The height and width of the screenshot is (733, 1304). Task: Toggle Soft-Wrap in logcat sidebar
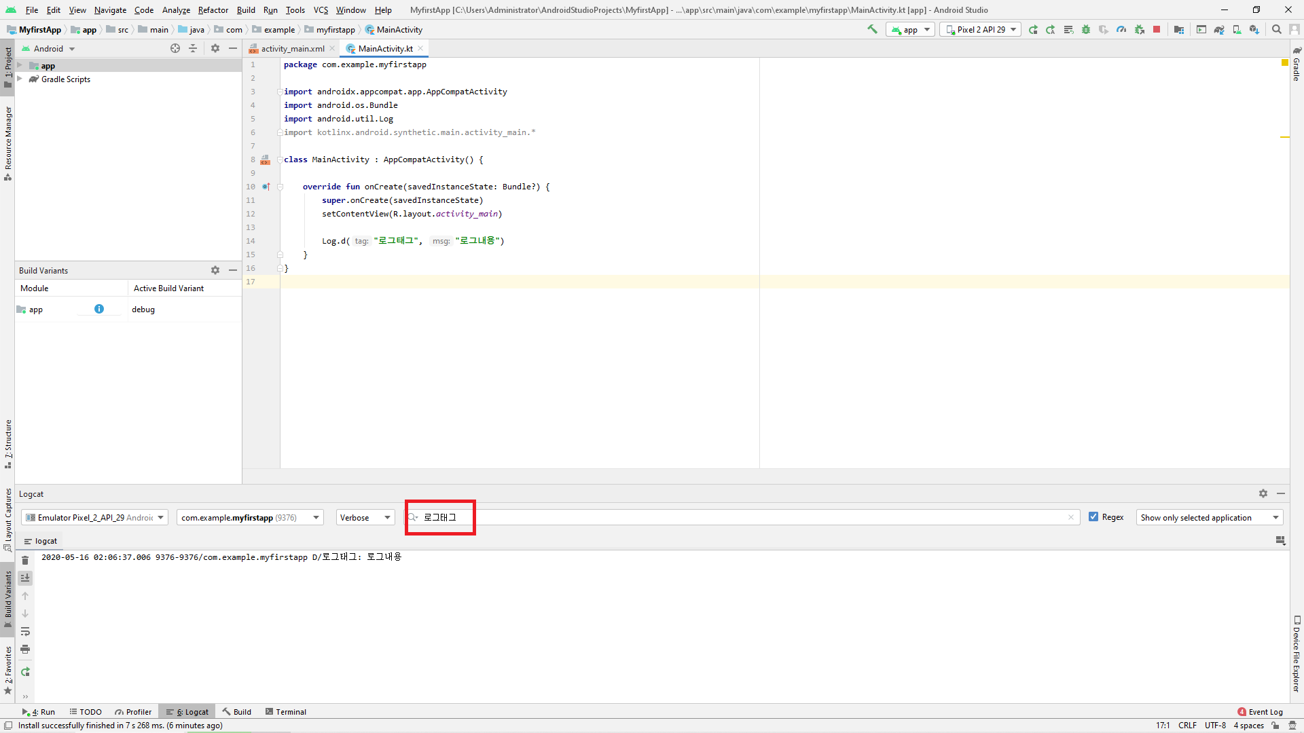click(25, 632)
